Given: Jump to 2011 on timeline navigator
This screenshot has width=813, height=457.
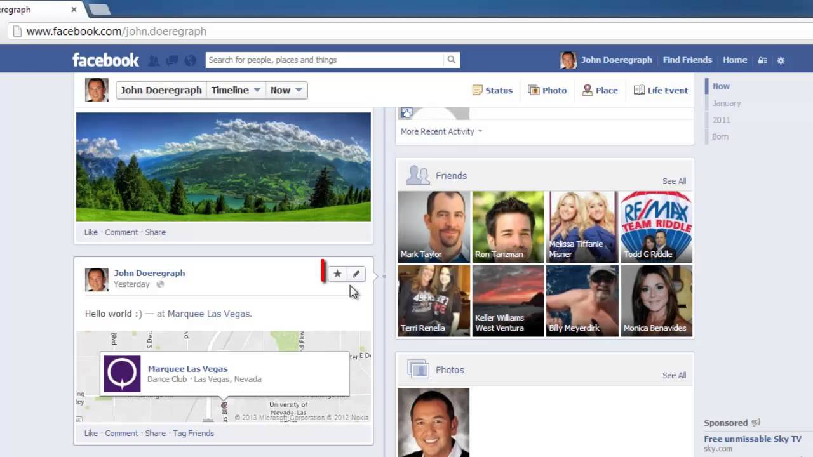Looking at the screenshot, I should coord(722,119).
